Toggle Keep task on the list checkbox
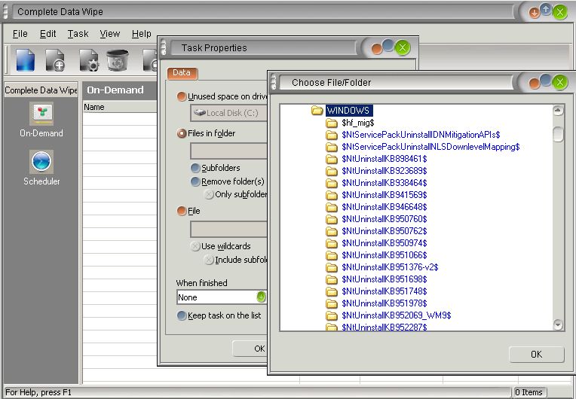Viewport: 576px width, 399px height. (182, 315)
